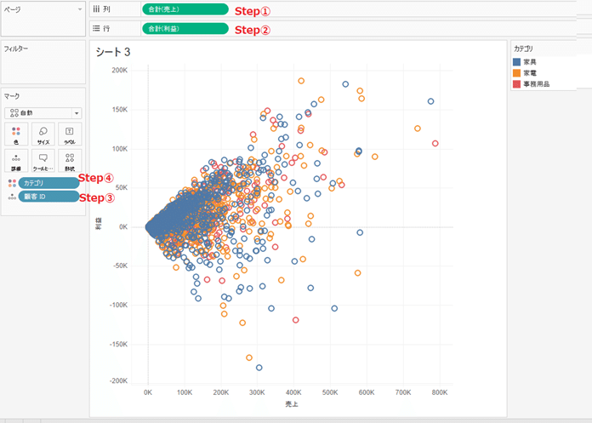The image size is (592, 423).
Task: Click the 事務用品 legend label text
Action: pos(536,84)
